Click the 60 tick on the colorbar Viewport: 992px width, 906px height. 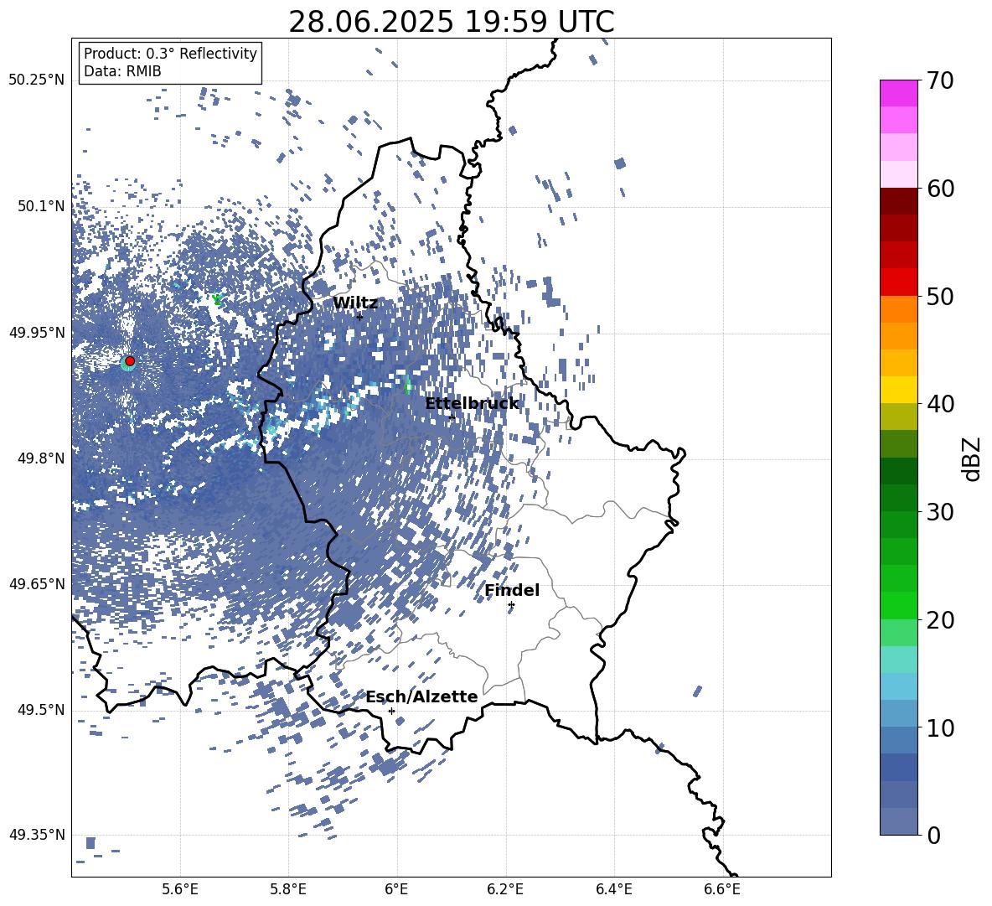(941, 189)
